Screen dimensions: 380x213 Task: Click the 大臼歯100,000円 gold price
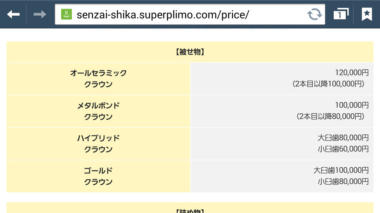click(x=341, y=171)
